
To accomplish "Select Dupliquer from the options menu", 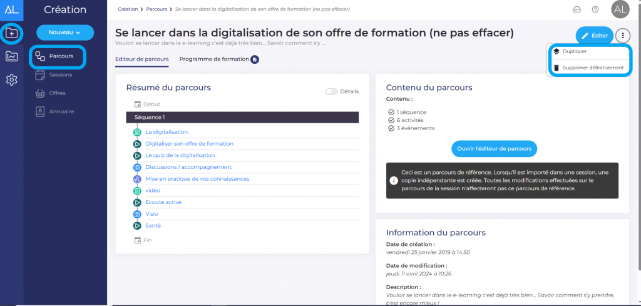I will [574, 51].
